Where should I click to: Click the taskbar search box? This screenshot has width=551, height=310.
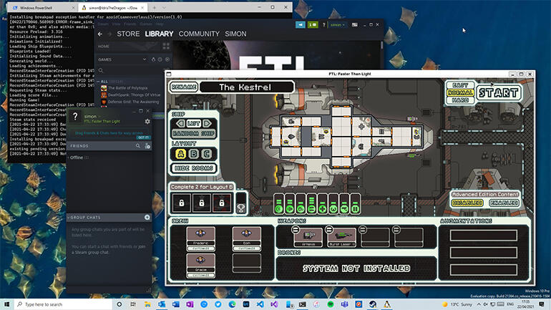point(64,304)
